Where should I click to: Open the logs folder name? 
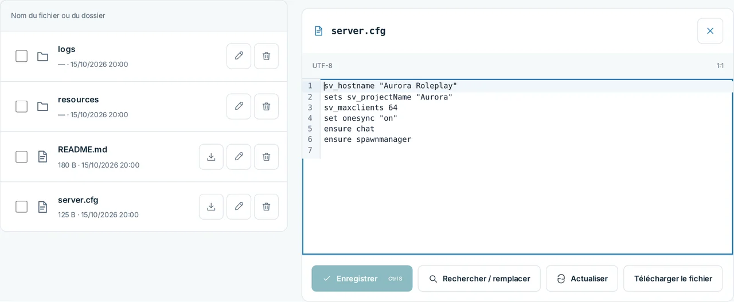coord(67,49)
